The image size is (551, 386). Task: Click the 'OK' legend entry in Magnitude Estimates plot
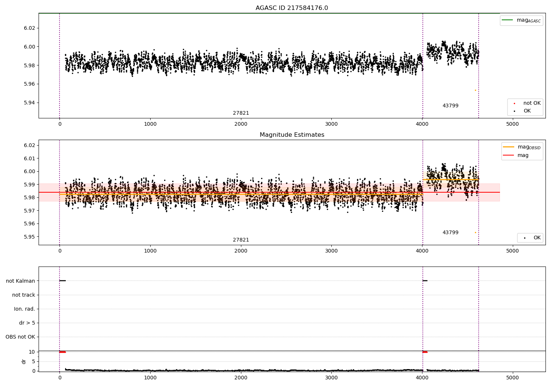(532, 238)
